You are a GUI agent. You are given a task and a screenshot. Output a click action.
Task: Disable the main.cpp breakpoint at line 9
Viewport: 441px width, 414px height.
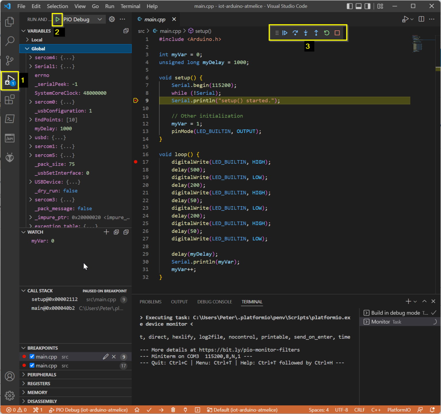point(32,357)
